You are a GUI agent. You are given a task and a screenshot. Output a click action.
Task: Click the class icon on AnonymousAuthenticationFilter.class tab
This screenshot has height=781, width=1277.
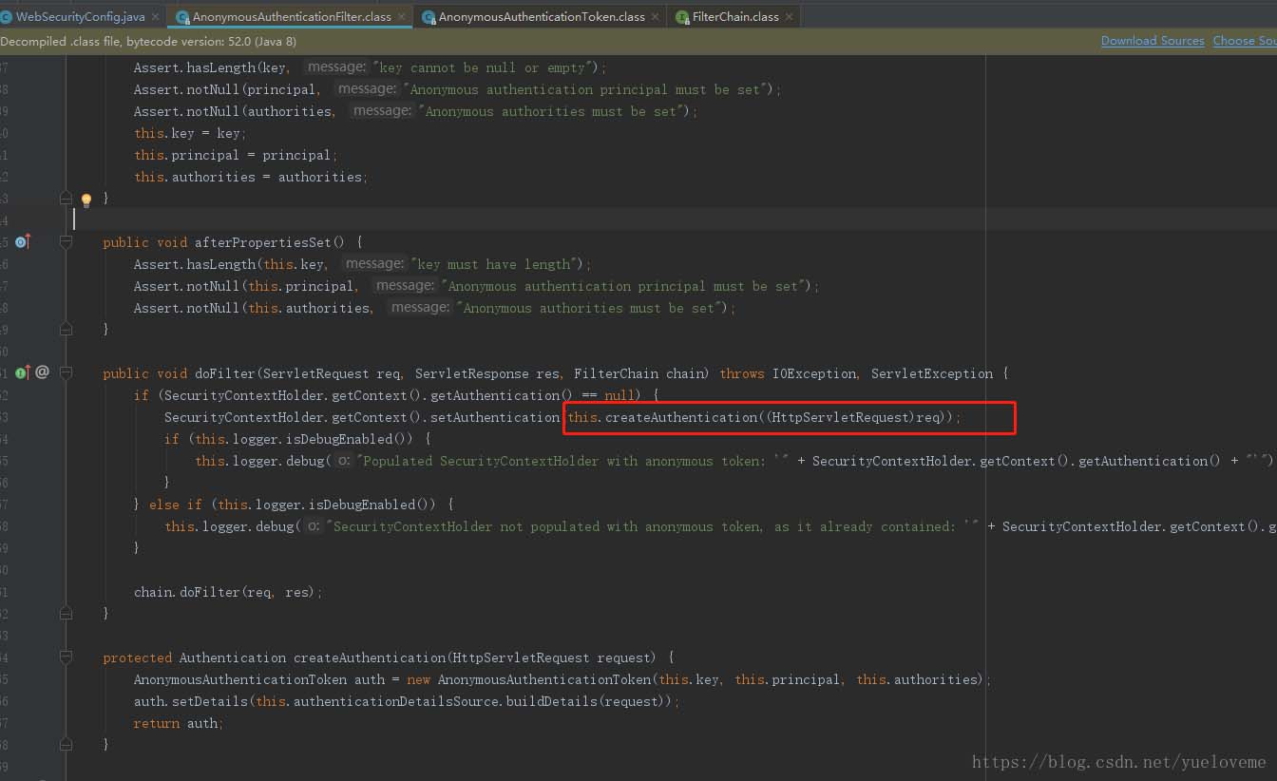click(x=181, y=16)
